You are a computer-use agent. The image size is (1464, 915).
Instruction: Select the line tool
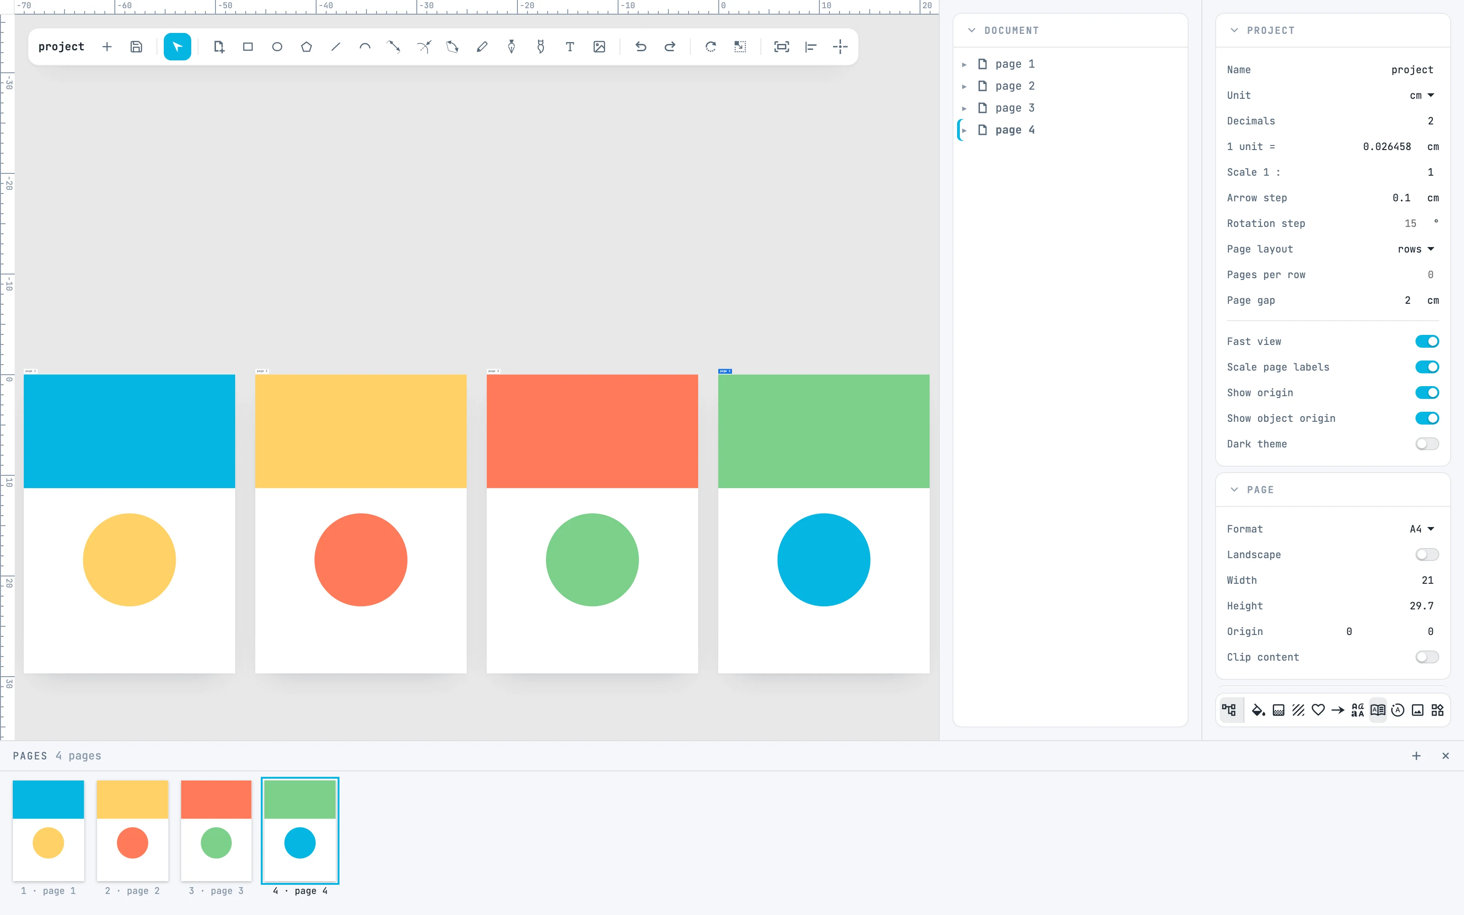pos(336,47)
